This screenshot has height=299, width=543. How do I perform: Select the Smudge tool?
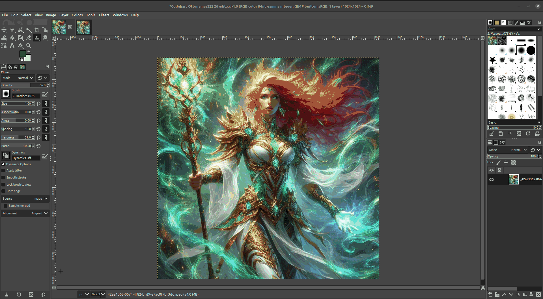(x=45, y=38)
